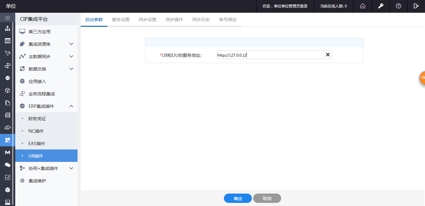Viewport: 425px width, 206px height.
Task: Click the 确定 confirm button
Action: [x=238, y=199]
